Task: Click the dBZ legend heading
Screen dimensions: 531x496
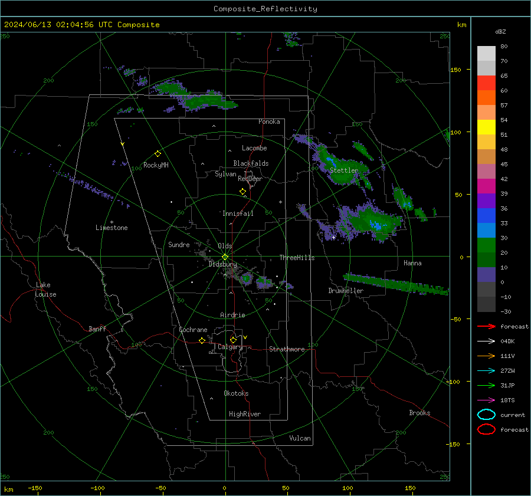Action: [x=500, y=31]
